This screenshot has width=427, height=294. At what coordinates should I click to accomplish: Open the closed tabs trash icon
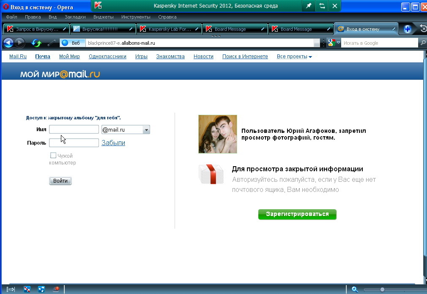(423, 29)
